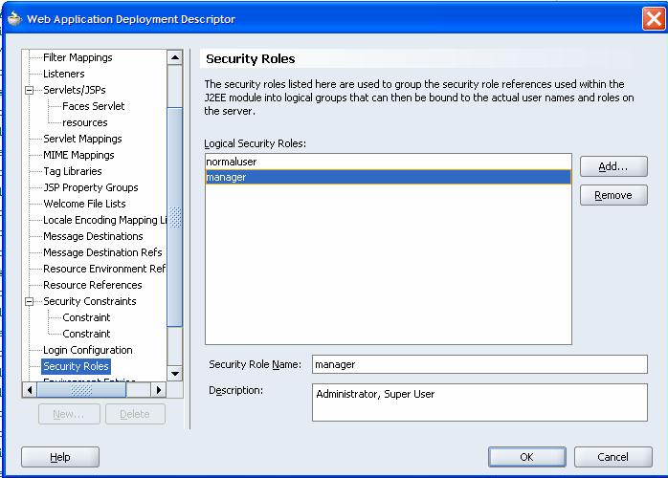Collapse the Security Constraints tree node
Screen dimensions: 668x478
point(30,301)
